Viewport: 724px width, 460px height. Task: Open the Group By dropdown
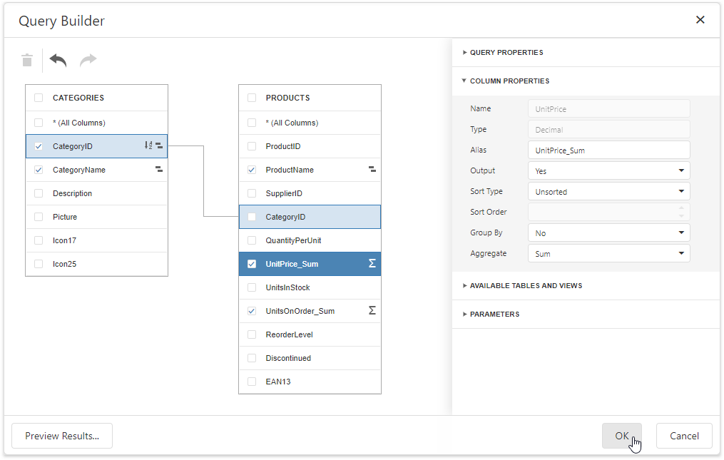(x=608, y=232)
